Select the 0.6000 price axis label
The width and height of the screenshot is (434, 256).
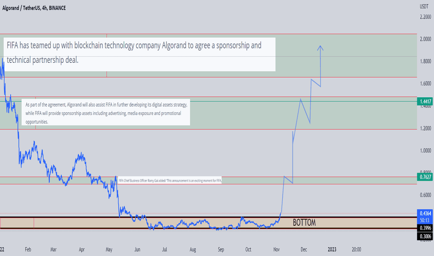click(426, 195)
